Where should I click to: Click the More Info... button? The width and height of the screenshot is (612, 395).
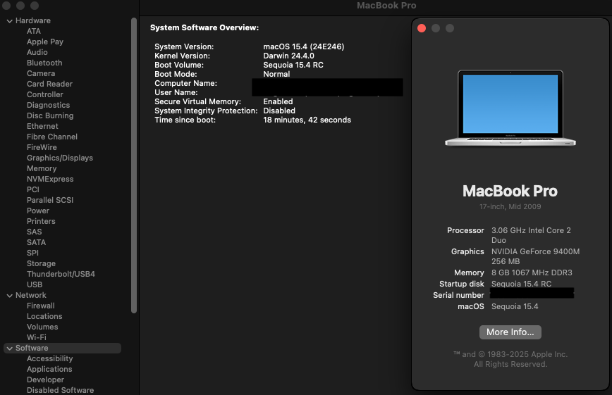[510, 332]
